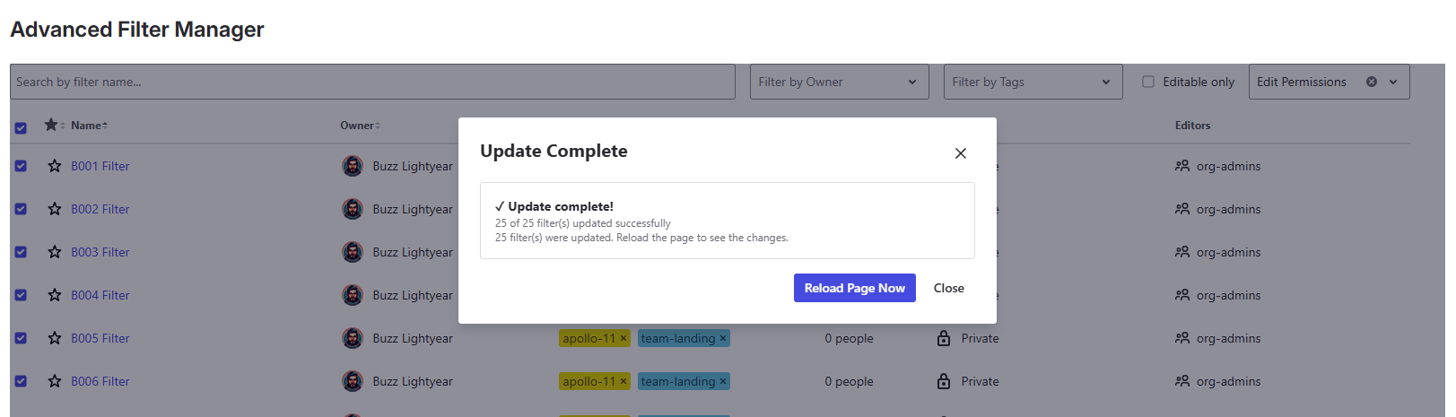This screenshot has height=417, width=1456.
Task: Click the Private lock icon in B005 row
Action: [944, 338]
